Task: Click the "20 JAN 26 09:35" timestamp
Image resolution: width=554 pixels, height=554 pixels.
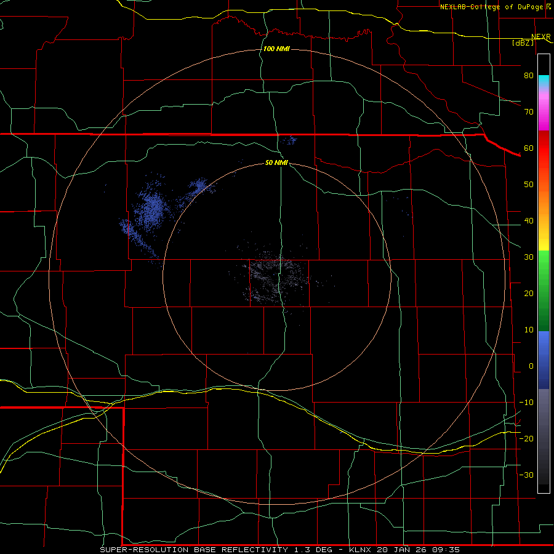Action: click(x=419, y=550)
